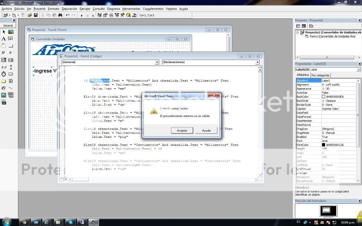Viewport: 362px width, 226px height.
Task: Open the Archivo menu
Action: pos(7,9)
